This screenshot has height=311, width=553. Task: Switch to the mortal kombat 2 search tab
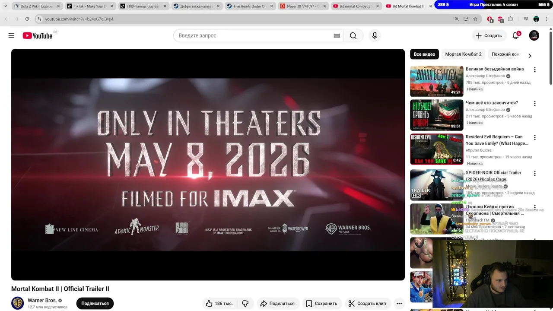356,6
